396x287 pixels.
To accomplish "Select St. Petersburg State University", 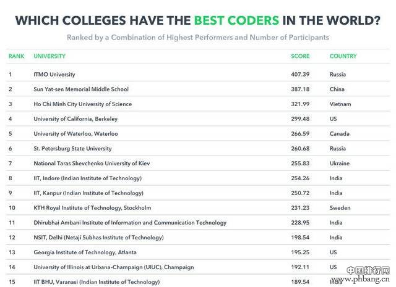I will (x=72, y=149).
